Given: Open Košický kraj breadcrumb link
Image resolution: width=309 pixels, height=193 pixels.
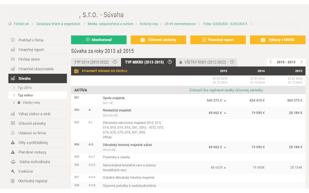Looking at the screenshot, I should click(149, 24).
